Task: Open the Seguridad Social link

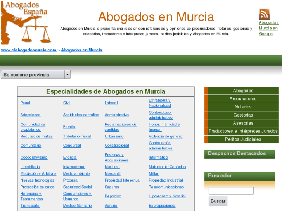Action: pos(78,187)
